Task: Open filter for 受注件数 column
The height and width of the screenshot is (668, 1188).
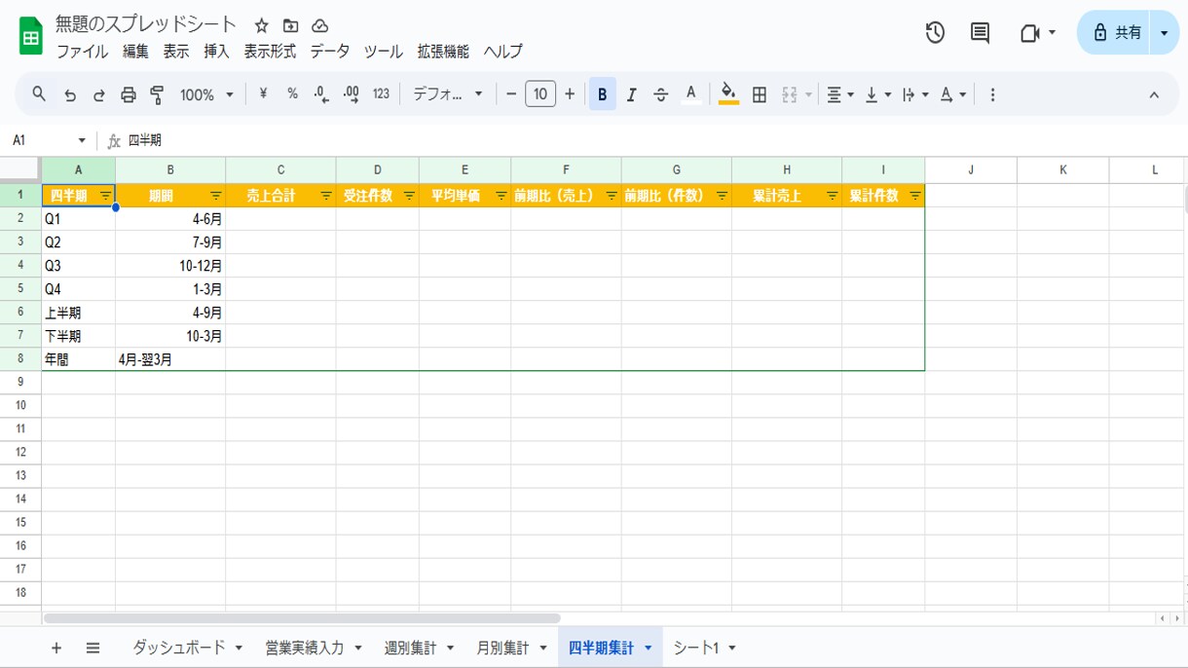Action: click(x=409, y=196)
